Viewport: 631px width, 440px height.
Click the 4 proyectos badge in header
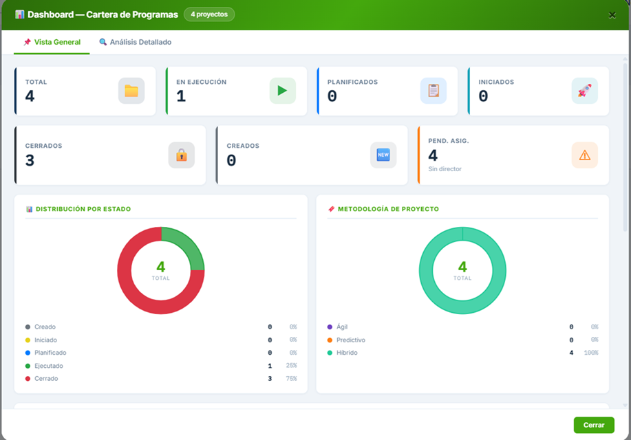point(209,14)
